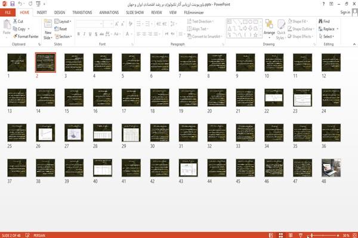This screenshot has height=238, width=358.
Task: Start Slide Show from status bar
Action: 301,235
